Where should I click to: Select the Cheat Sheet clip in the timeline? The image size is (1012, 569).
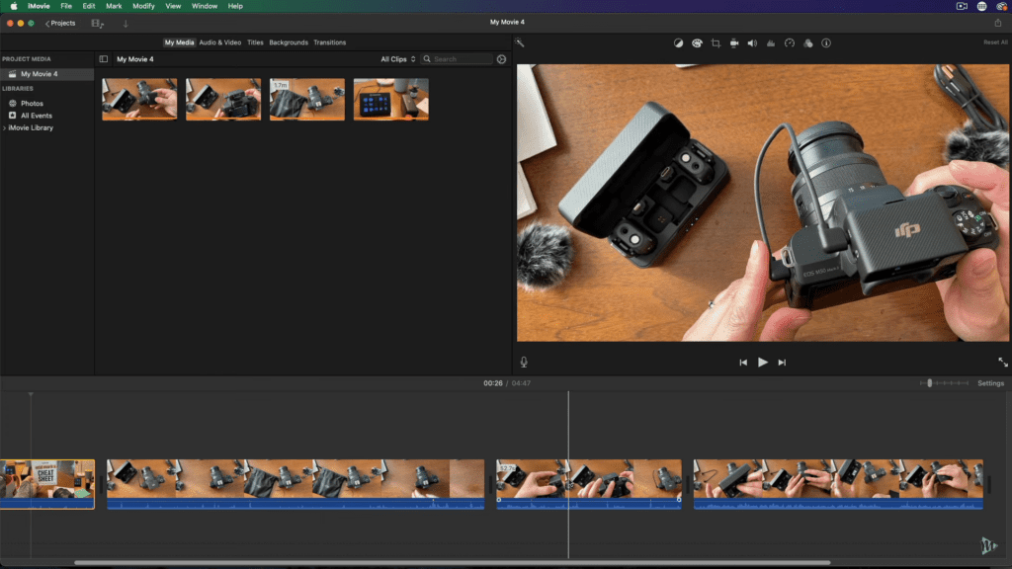(x=47, y=484)
